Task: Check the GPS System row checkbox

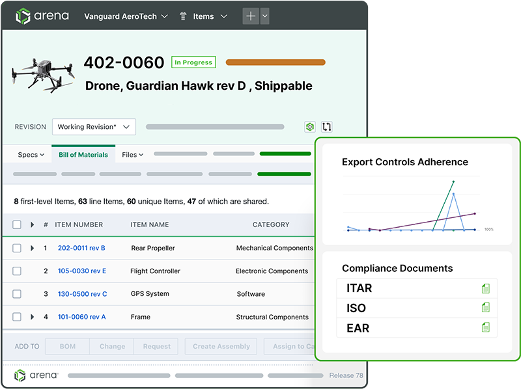Action: point(17,294)
